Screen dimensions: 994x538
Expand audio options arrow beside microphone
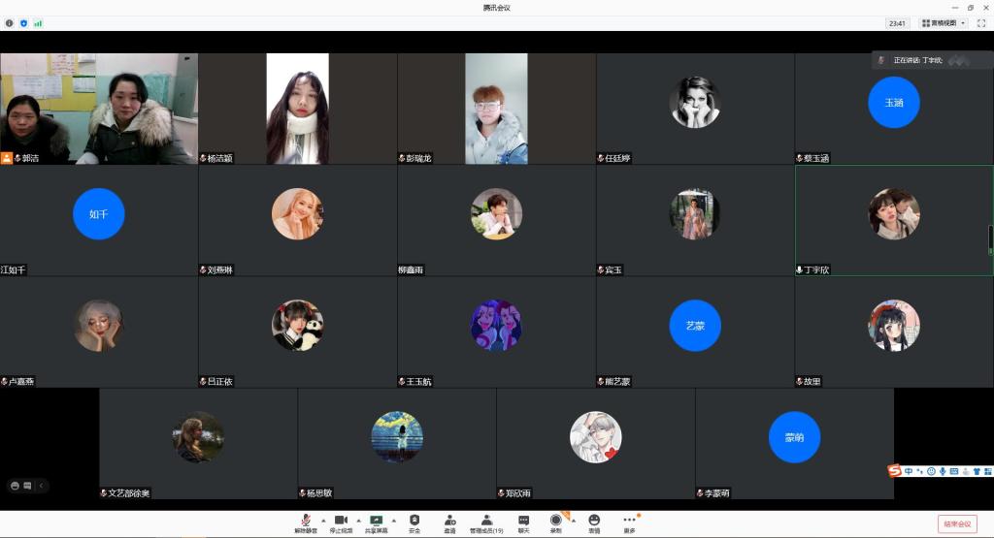[323, 521]
